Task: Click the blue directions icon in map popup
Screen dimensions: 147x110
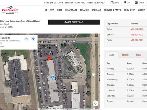Action: [33, 39]
